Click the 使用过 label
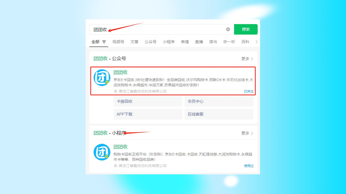Screen dimensions: 346x194 [x=249, y=166]
